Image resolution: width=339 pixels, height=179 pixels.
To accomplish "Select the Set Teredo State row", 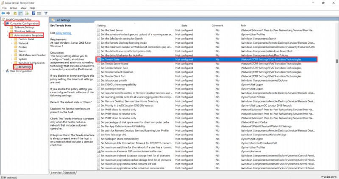I will coord(206,59).
